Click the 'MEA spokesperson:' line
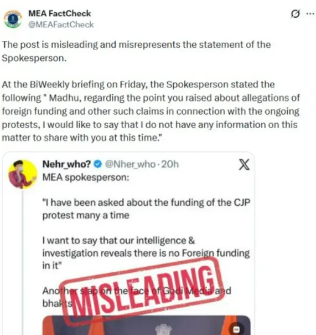The height and width of the screenshot is (335, 316). pyautogui.click(x=86, y=177)
